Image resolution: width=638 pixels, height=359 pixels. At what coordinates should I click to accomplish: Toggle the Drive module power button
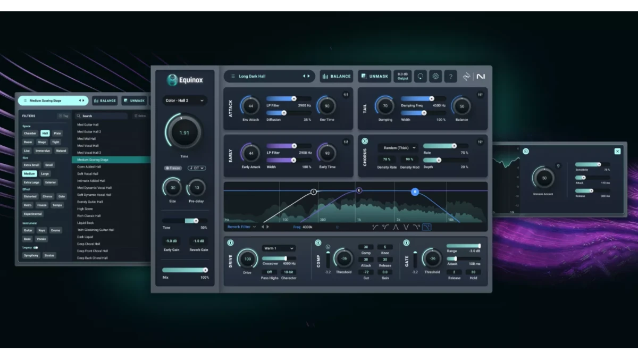point(231,243)
